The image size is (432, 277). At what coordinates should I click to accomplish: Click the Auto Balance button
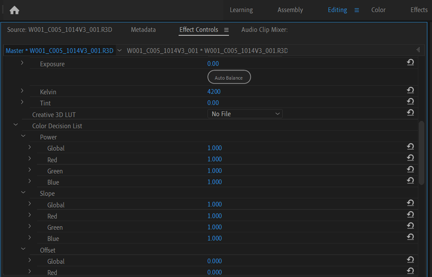coord(229,78)
